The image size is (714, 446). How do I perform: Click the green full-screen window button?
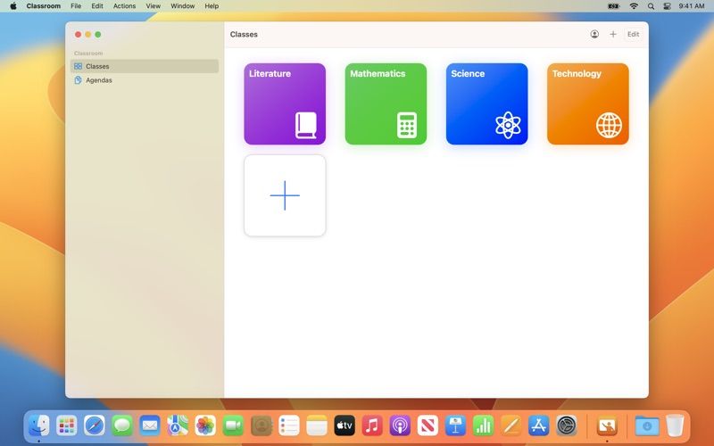[98, 35]
